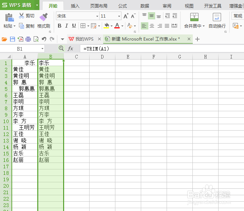244x211 pixels.
Task: Click the Paste clipboard icon
Action: click(x=9, y=17)
